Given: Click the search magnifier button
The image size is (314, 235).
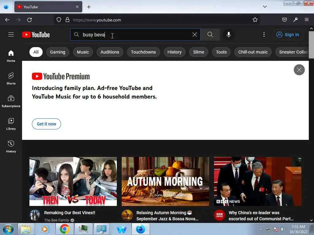Looking at the screenshot, I should coord(210,35).
